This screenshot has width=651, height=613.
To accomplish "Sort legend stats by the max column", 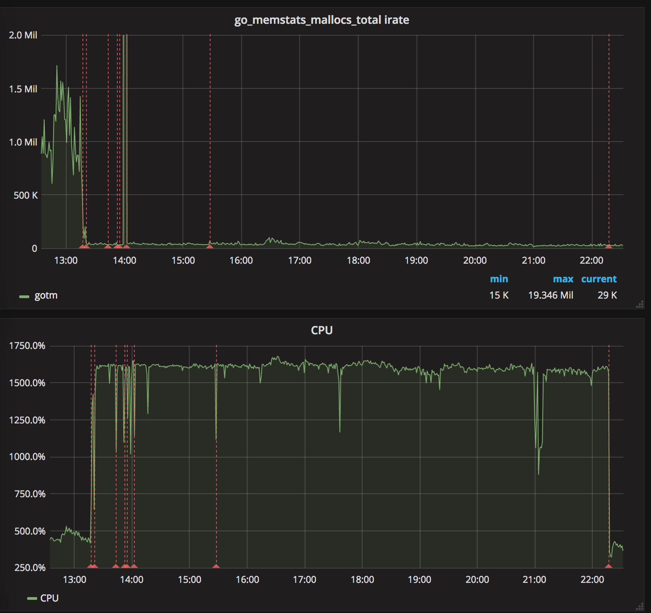I will click(x=563, y=279).
